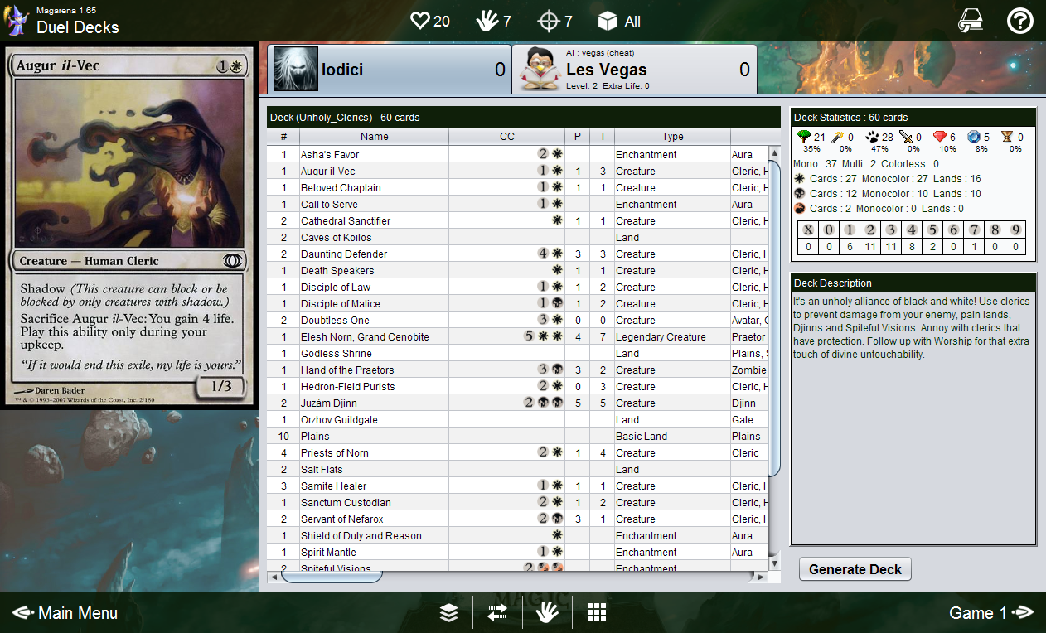Screen dimensions: 1046x633
Task: Click Les Vegas AI avatar
Action: tap(540, 70)
